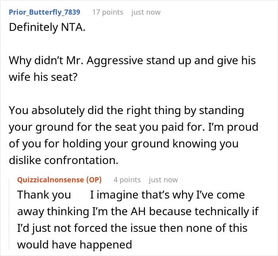This screenshot has height=256, width=278.
Task: Click the Definitely NTA. text line
Action: coord(47,27)
